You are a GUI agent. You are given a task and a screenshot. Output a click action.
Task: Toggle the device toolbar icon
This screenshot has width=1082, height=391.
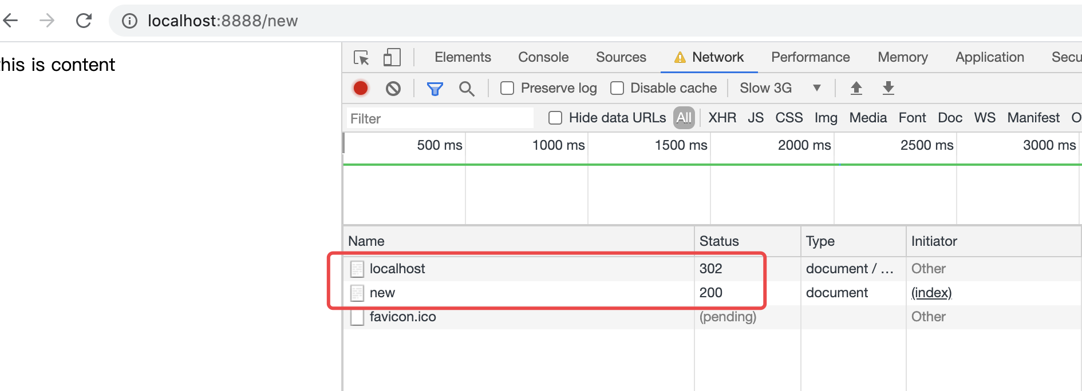(x=392, y=57)
